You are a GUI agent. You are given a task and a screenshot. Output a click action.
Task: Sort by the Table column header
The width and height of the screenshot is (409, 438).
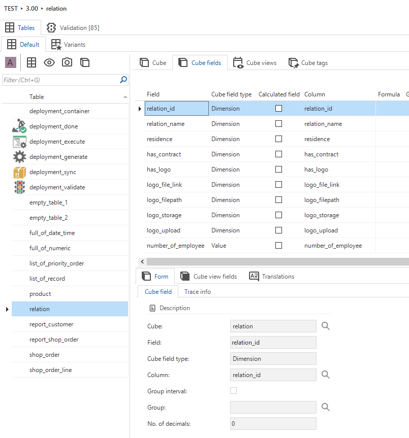(x=70, y=96)
